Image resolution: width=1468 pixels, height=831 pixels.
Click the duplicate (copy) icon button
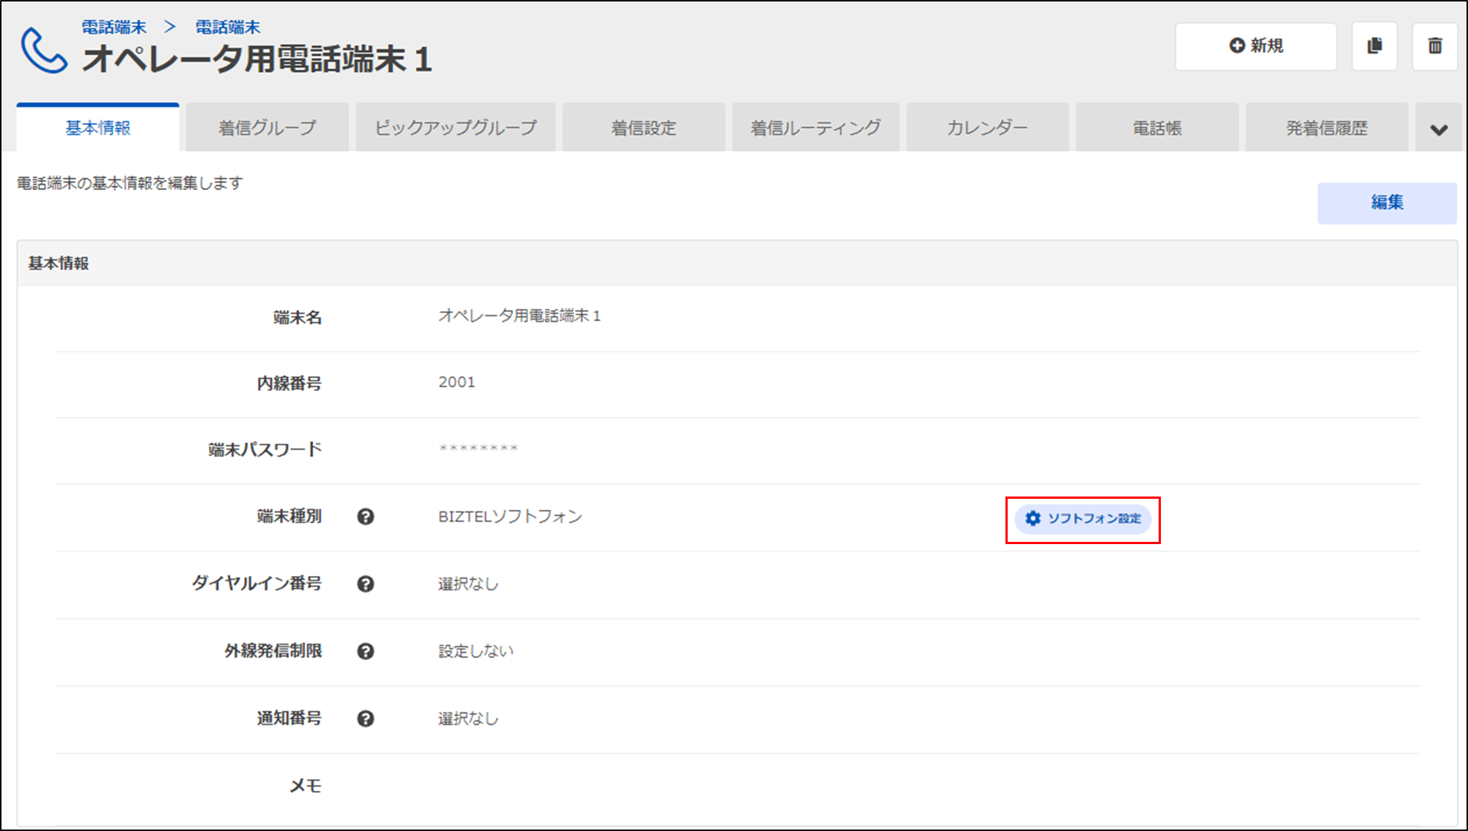tap(1374, 46)
